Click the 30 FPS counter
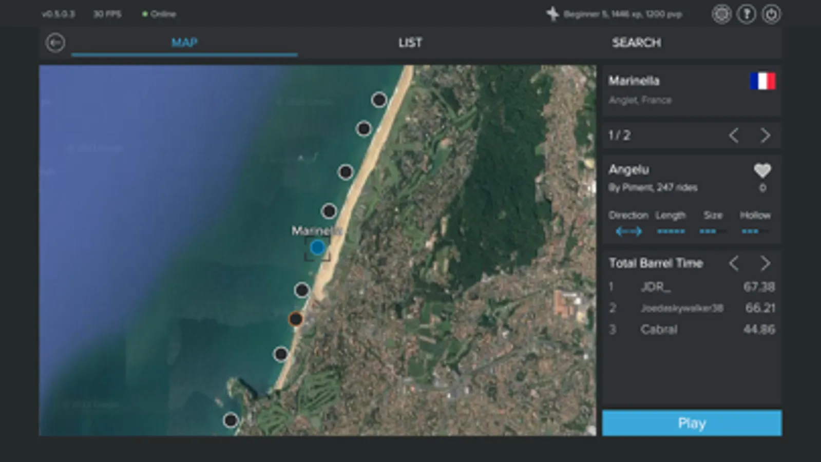The width and height of the screenshot is (821, 462). [x=107, y=14]
